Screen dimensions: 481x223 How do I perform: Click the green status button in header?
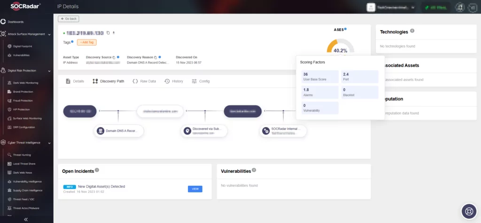435,7
